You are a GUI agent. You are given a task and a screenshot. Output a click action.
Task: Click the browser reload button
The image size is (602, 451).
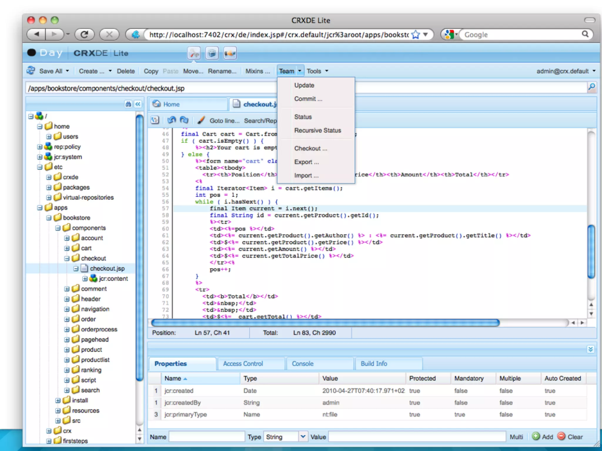(84, 35)
